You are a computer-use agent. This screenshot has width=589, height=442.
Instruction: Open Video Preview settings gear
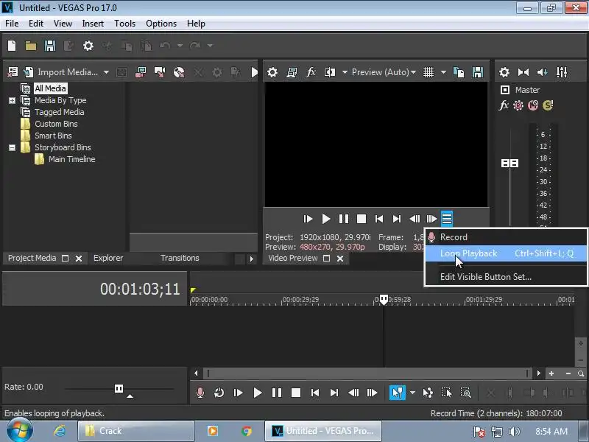point(272,71)
